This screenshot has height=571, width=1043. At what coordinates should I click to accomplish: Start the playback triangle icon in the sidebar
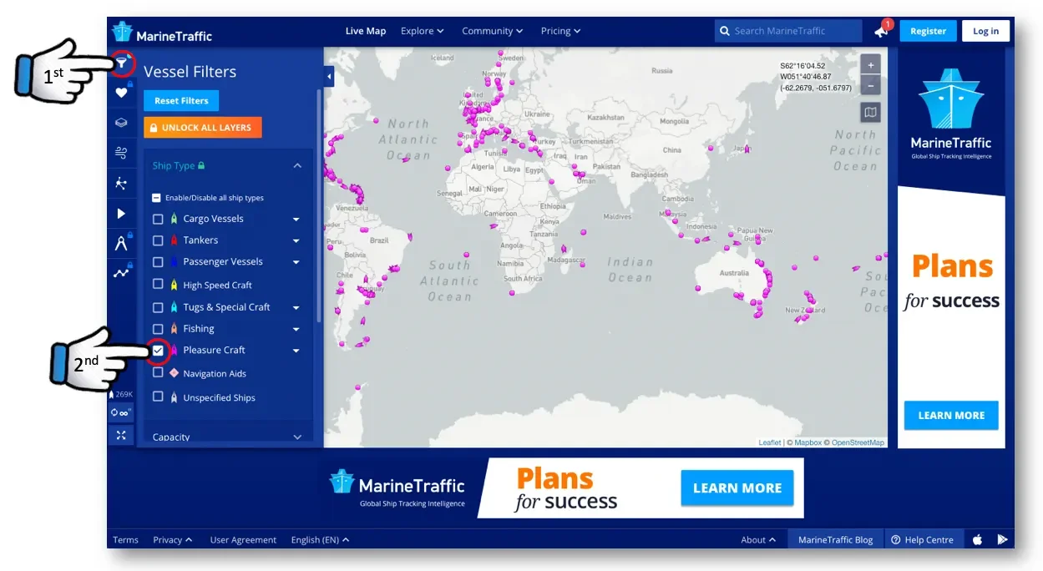pos(121,214)
